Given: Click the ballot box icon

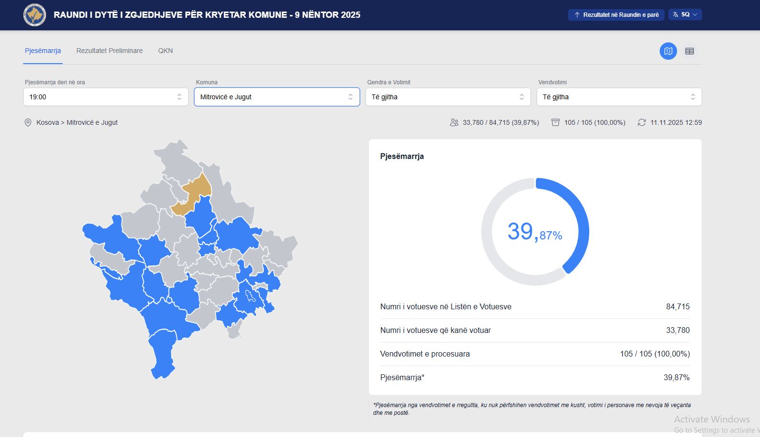Looking at the screenshot, I should coord(556,123).
